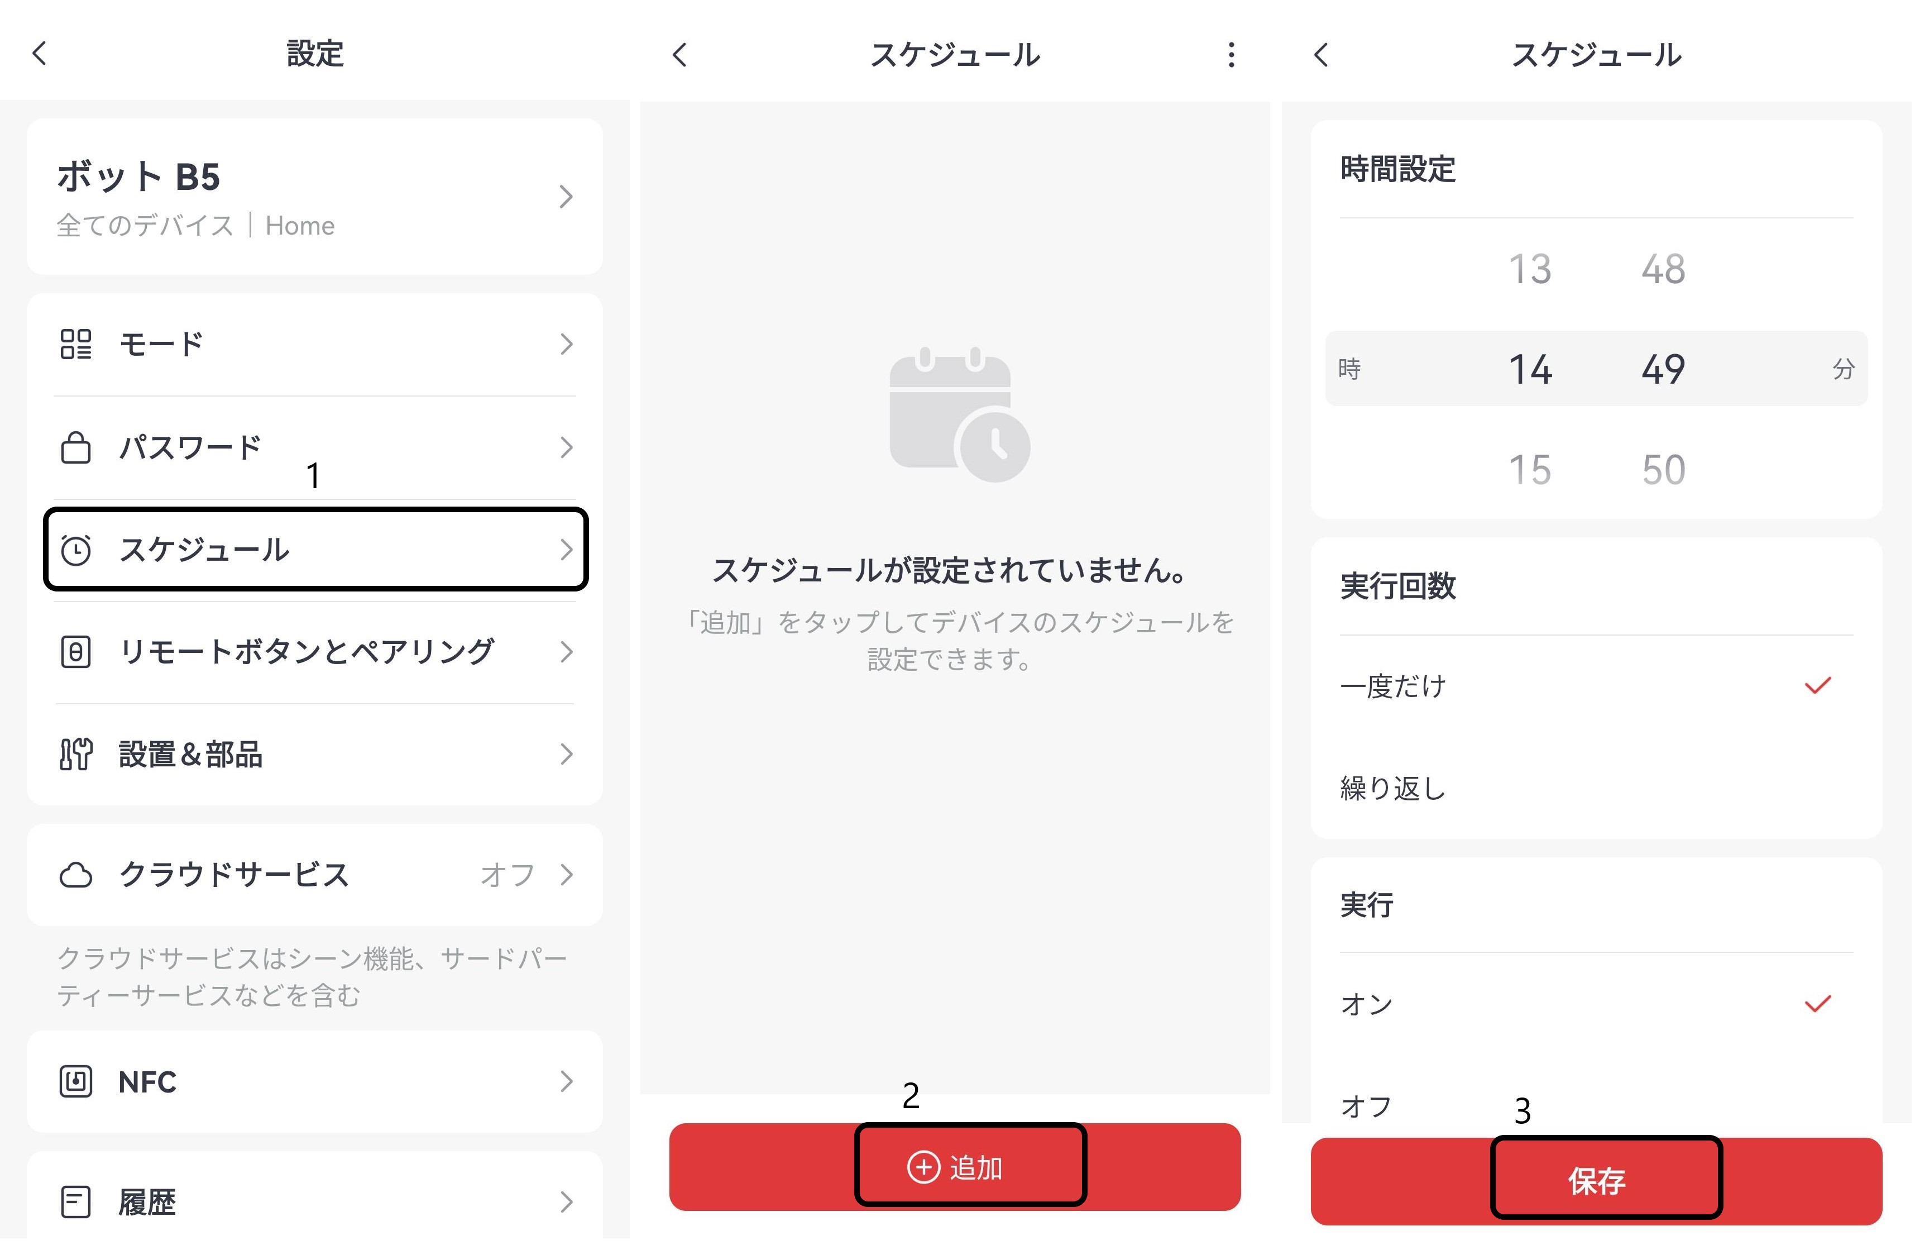The image size is (1915, 1250).
Task: Open the three-dot menu on スケジュール screen
Action: click(1232, 55)
